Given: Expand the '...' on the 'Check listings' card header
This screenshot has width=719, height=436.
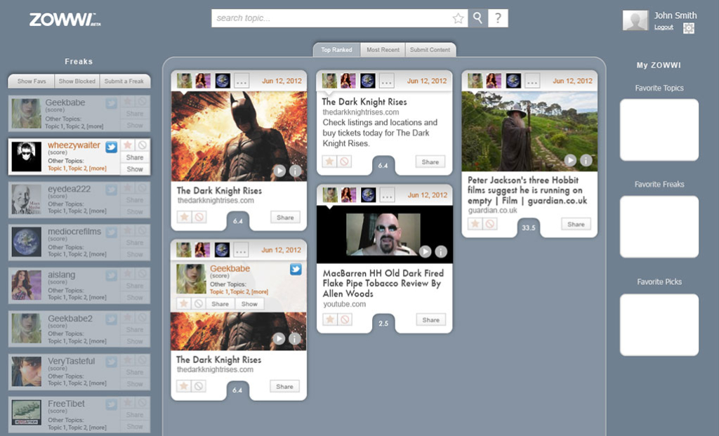Looking at the screenshot, I should (x=387, y=81).
